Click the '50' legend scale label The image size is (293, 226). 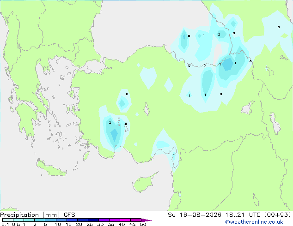[143, 224]
